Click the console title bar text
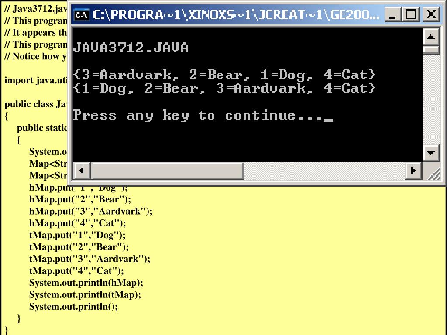The height and width of the screenshot is (335, 447). point(236,14)
